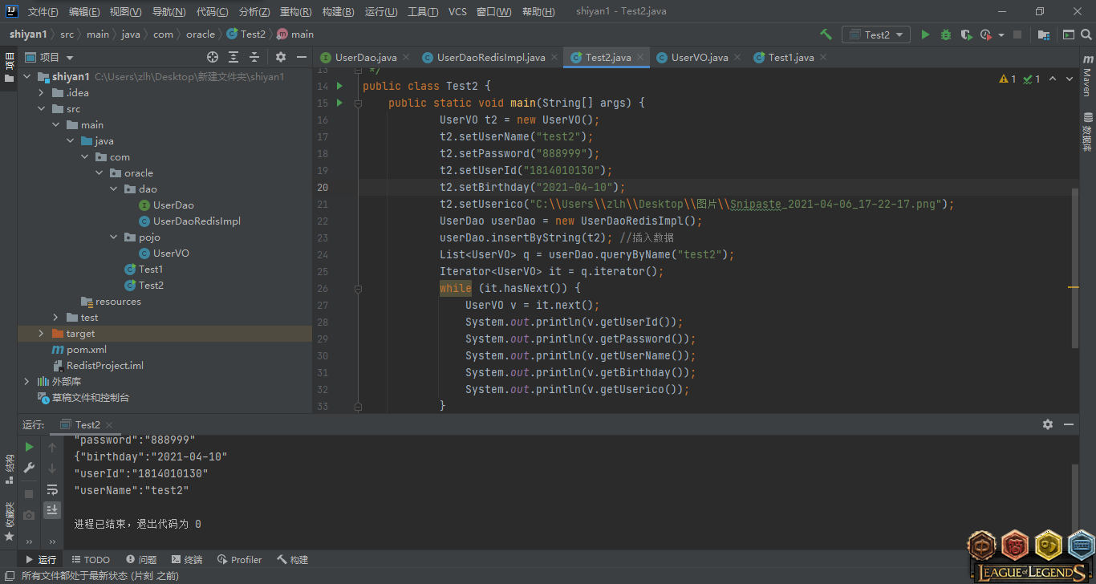Click the green hammer Build Project icon
The height and width of the screenshot is (584, 1096).
826,34
